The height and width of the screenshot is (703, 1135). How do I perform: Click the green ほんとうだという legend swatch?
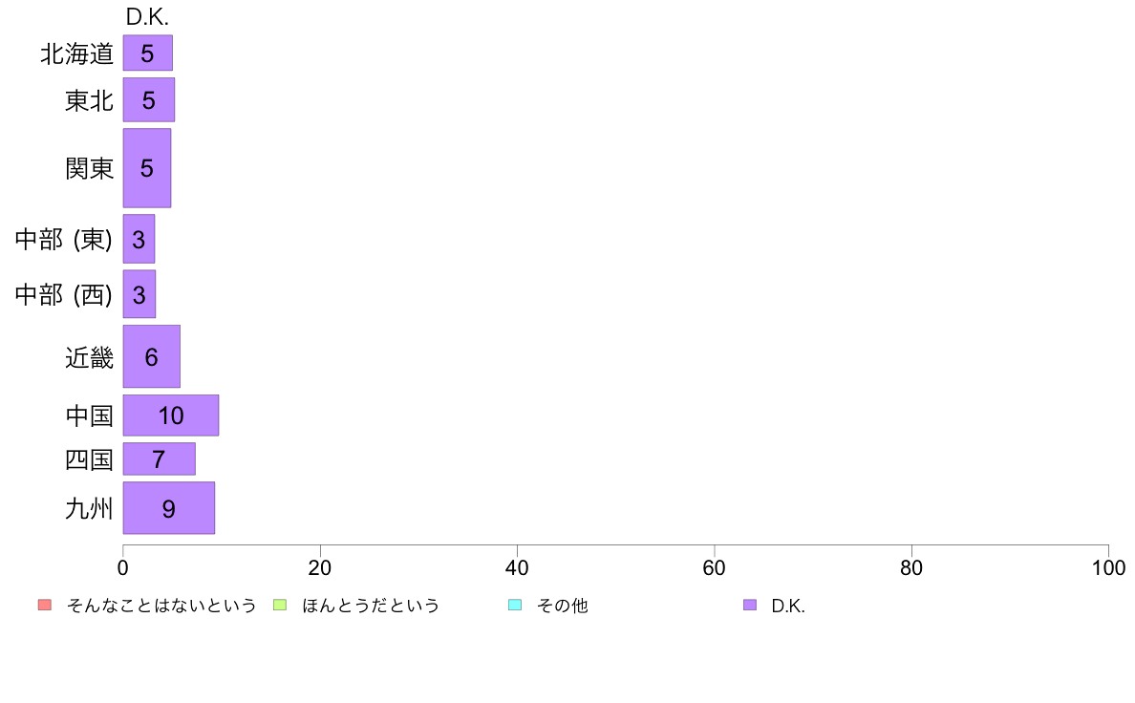tap(279, 605)
